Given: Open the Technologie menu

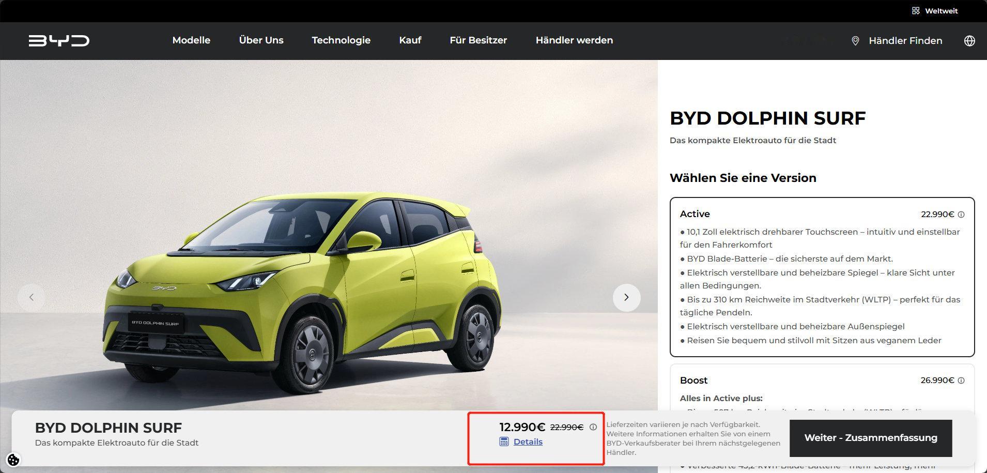Looking at the screenshot, I should coord(341,40).
